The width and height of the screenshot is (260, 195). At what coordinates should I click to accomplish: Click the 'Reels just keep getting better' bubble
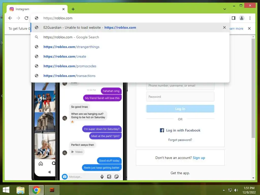coord(102,168)
